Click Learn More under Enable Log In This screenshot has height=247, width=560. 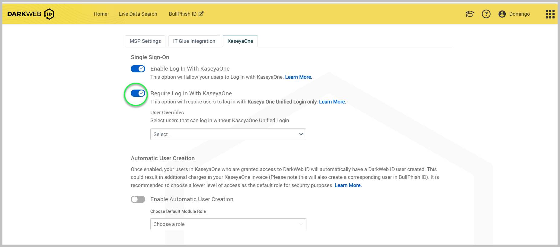pos(298,77)
